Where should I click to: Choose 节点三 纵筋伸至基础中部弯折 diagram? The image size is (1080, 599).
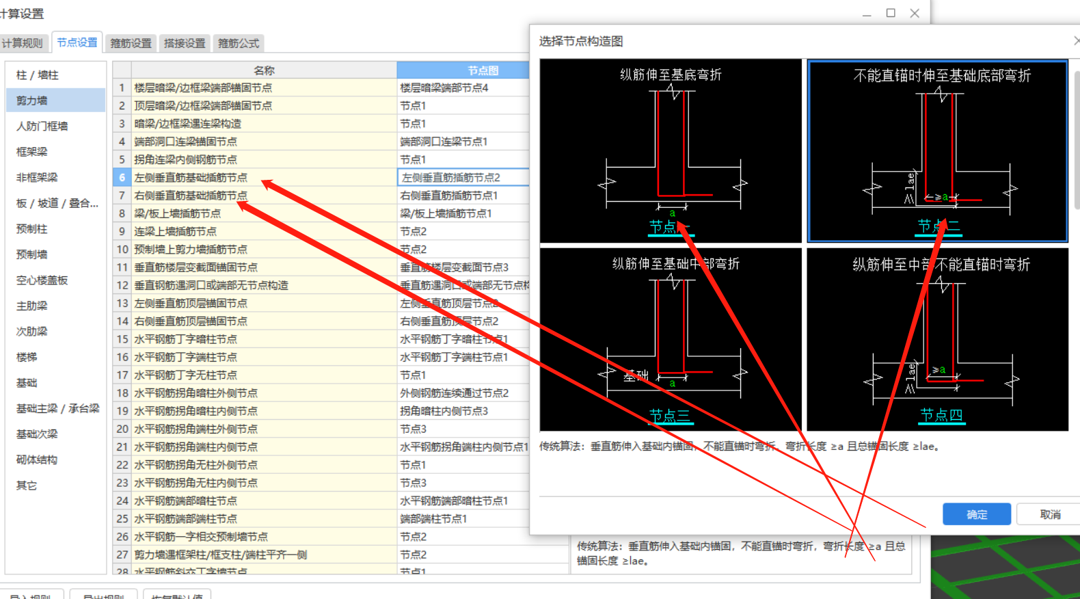coord(671,339)
